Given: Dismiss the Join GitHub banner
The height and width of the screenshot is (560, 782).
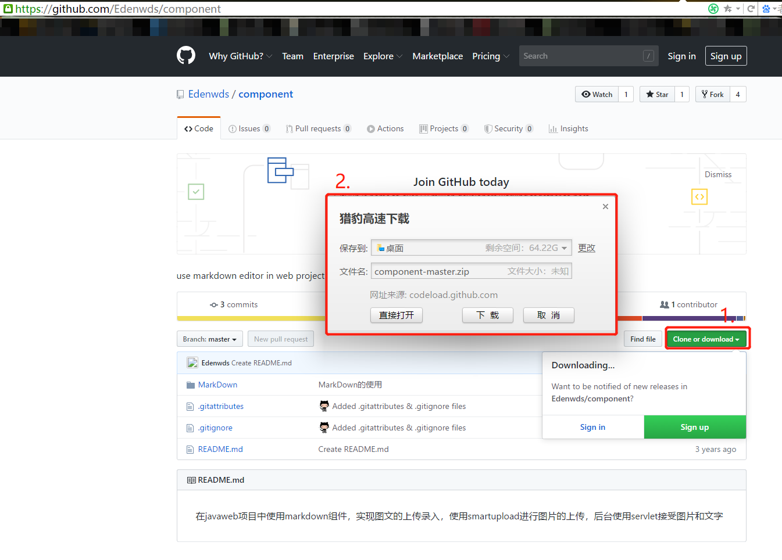Looking at the screenshot, I should 718,174.
